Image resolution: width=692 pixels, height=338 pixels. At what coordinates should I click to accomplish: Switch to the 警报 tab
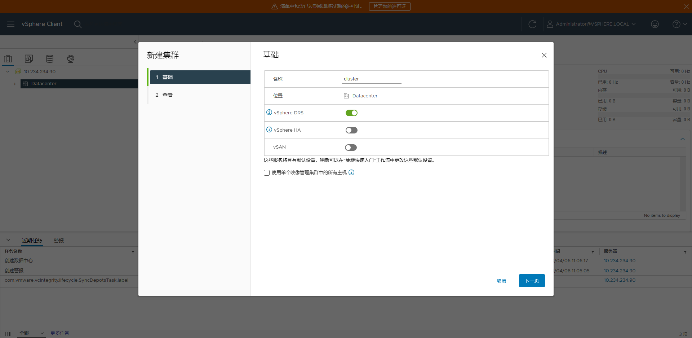pyautogui.click(x=59, y=241)
